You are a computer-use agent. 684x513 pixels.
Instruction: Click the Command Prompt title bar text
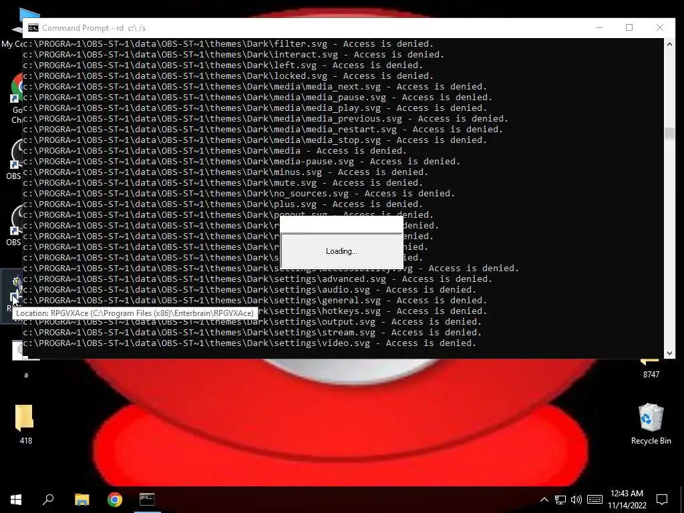point(94,28)
